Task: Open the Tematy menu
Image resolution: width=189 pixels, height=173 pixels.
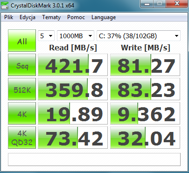Action: (51, 17)
